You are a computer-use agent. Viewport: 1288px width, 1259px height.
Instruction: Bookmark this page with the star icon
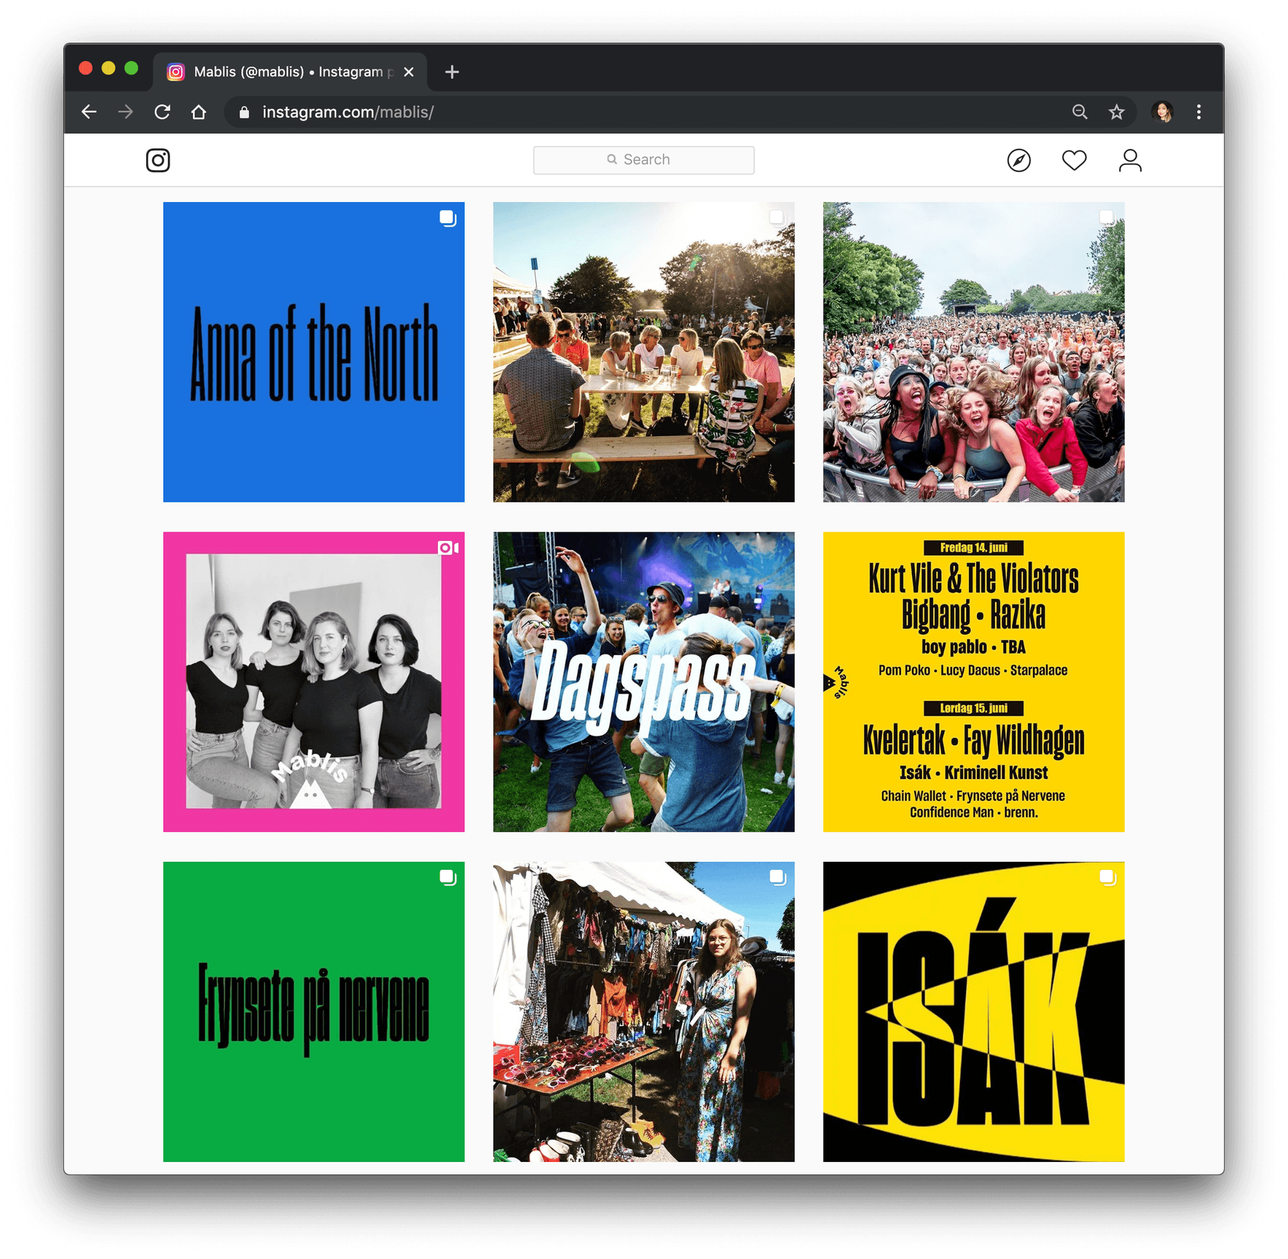tap(1116, 112)
